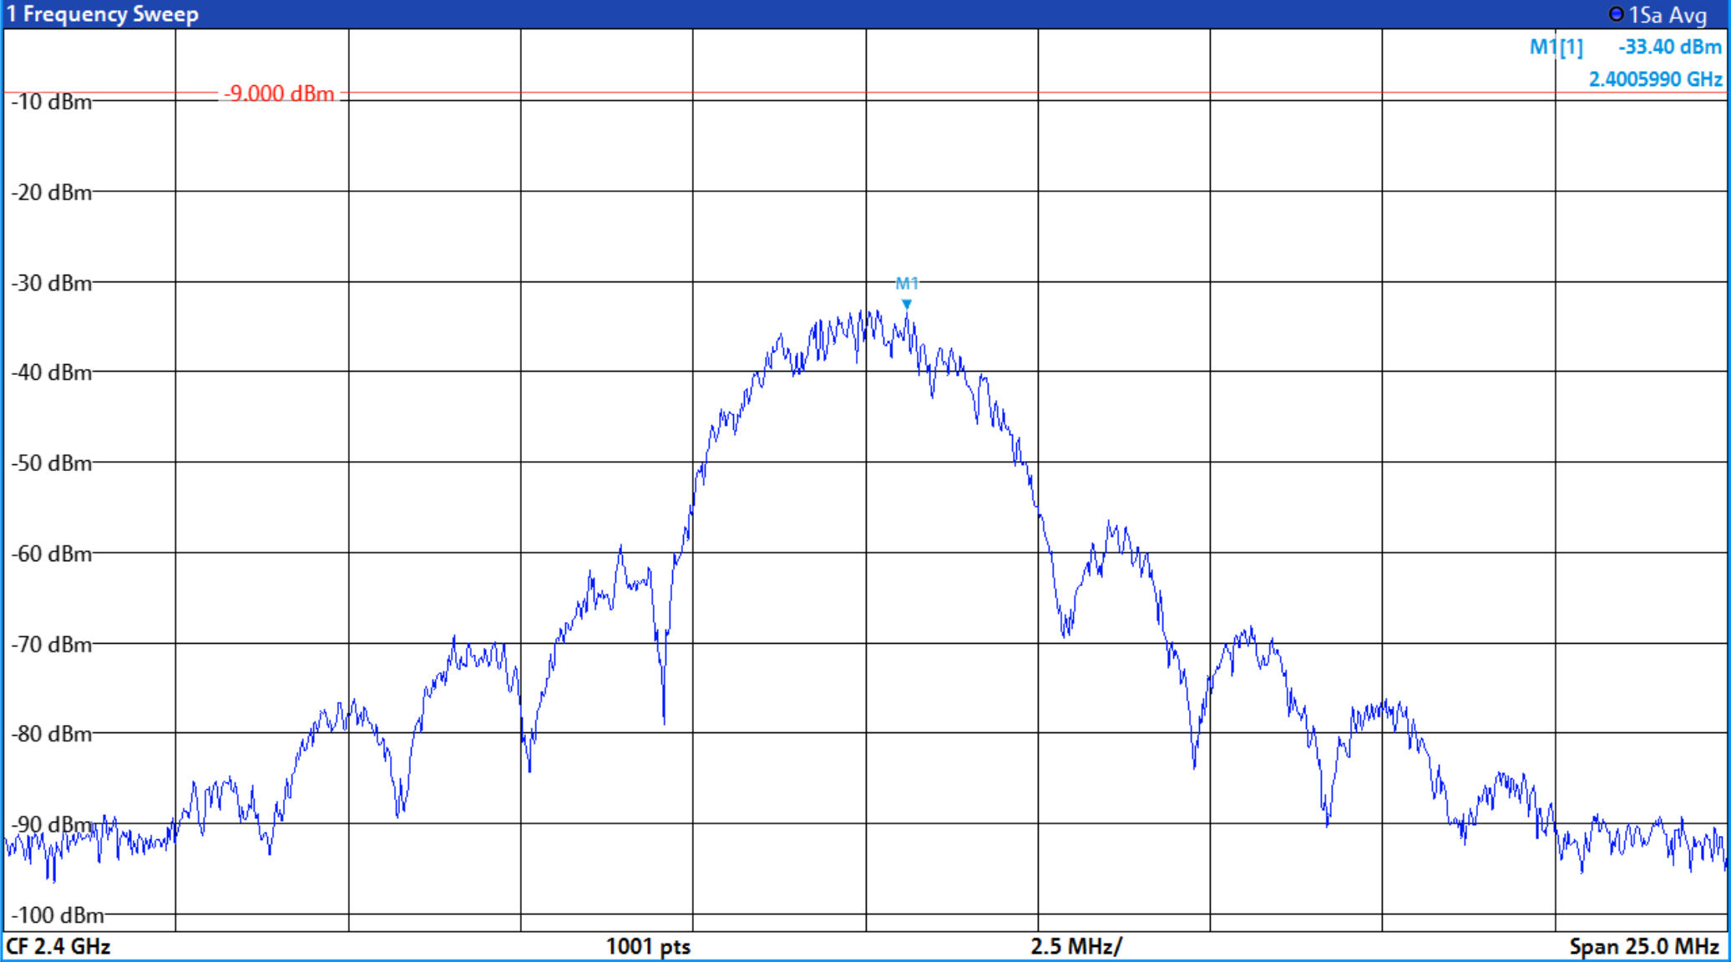Click the '2.4005990 GHz' marker frequency value

pos(1655,79)
